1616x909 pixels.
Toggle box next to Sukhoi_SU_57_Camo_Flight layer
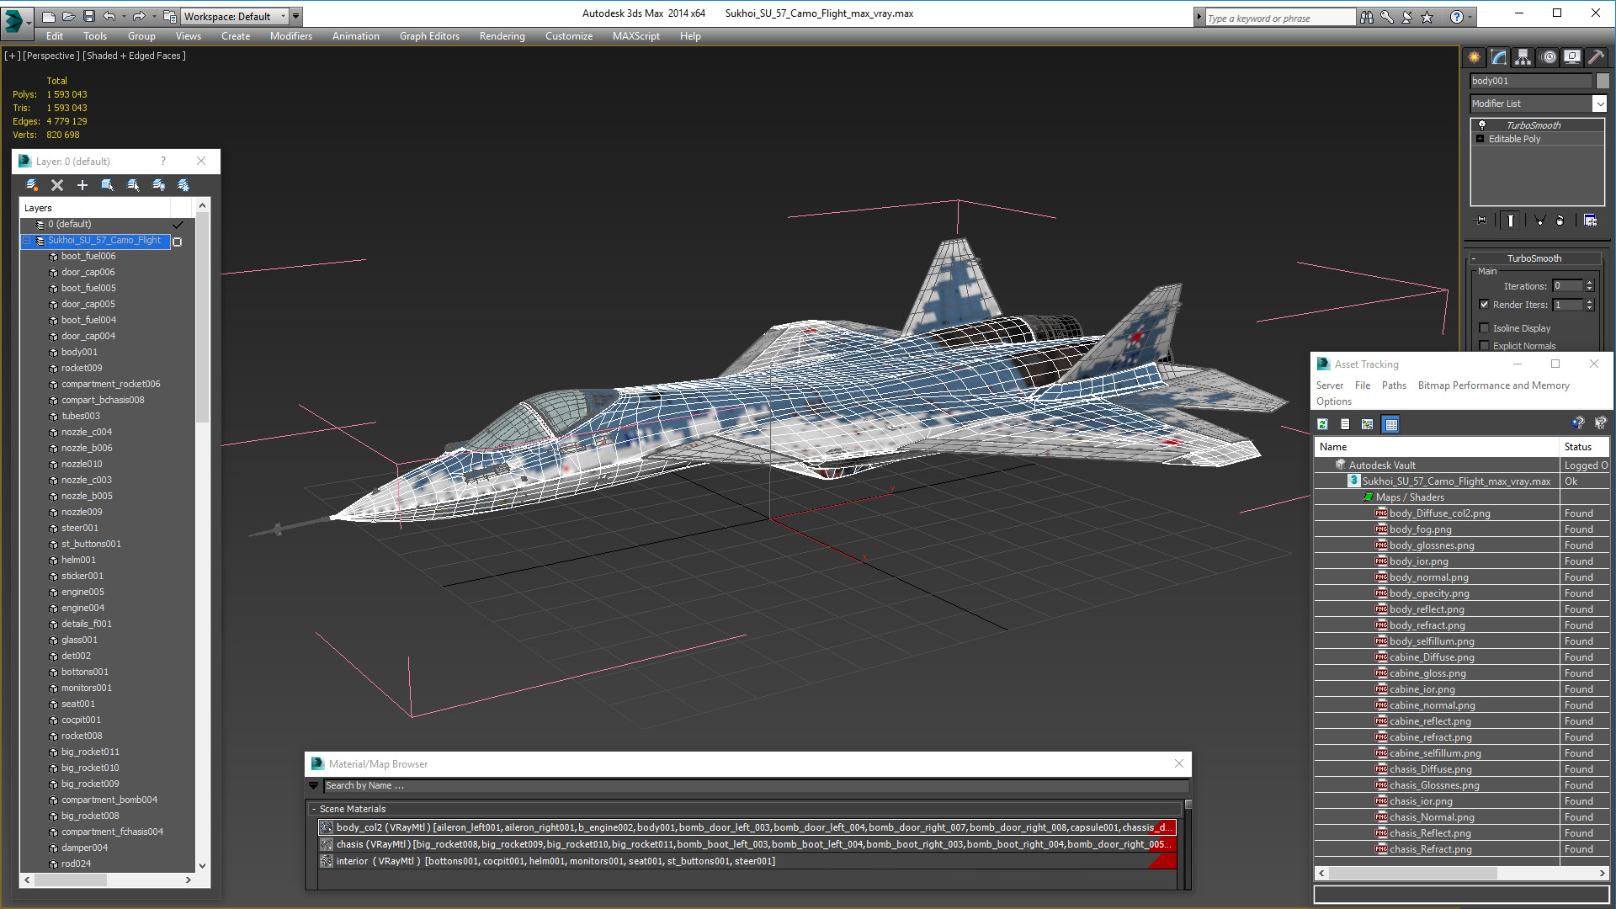pos(178,242)
